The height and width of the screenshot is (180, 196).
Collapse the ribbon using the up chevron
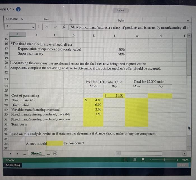[x=188, y=21]
